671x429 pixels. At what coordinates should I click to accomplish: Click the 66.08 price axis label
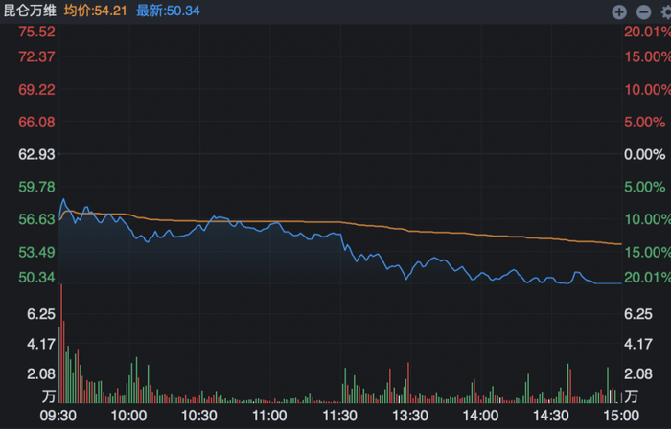point(36,122)
